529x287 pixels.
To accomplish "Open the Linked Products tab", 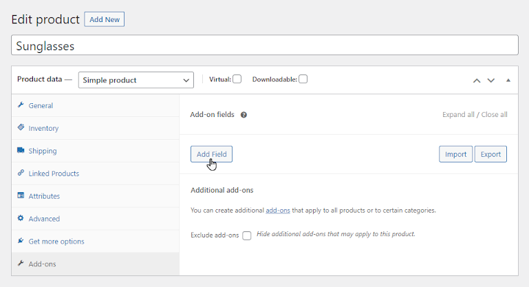I will tap(96, 173).
